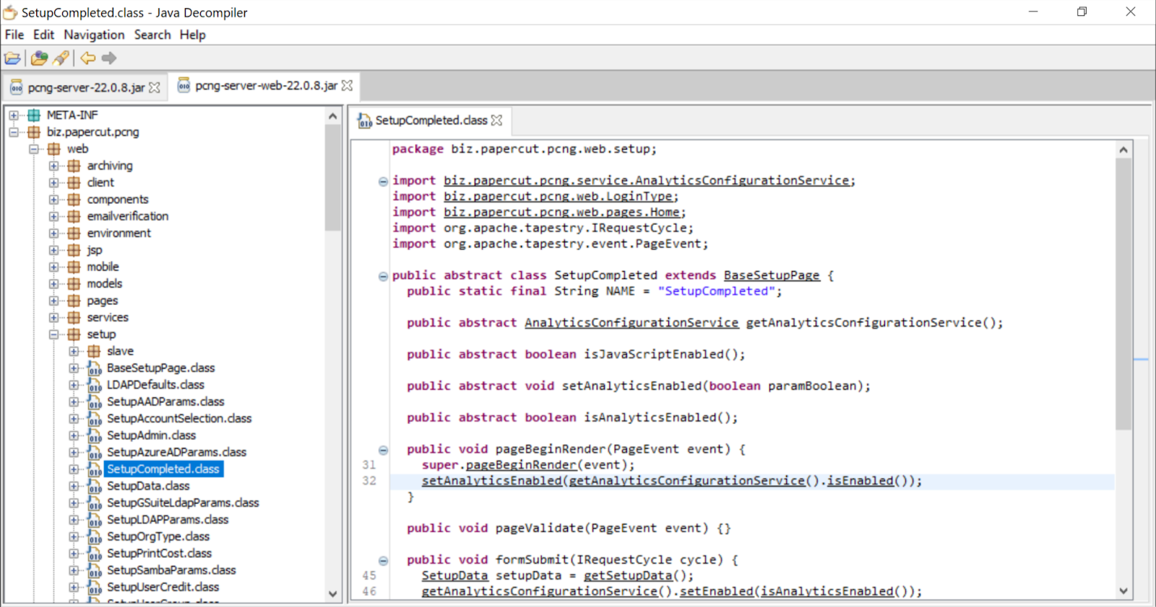Viewport: 1156px width, 607px height.
Task: Open the Edit menu
Action: [43, 35]
